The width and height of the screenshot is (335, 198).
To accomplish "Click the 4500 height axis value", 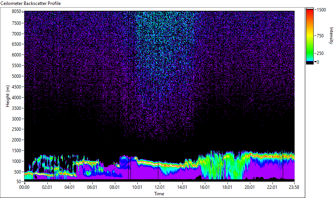I will [16, 87].
